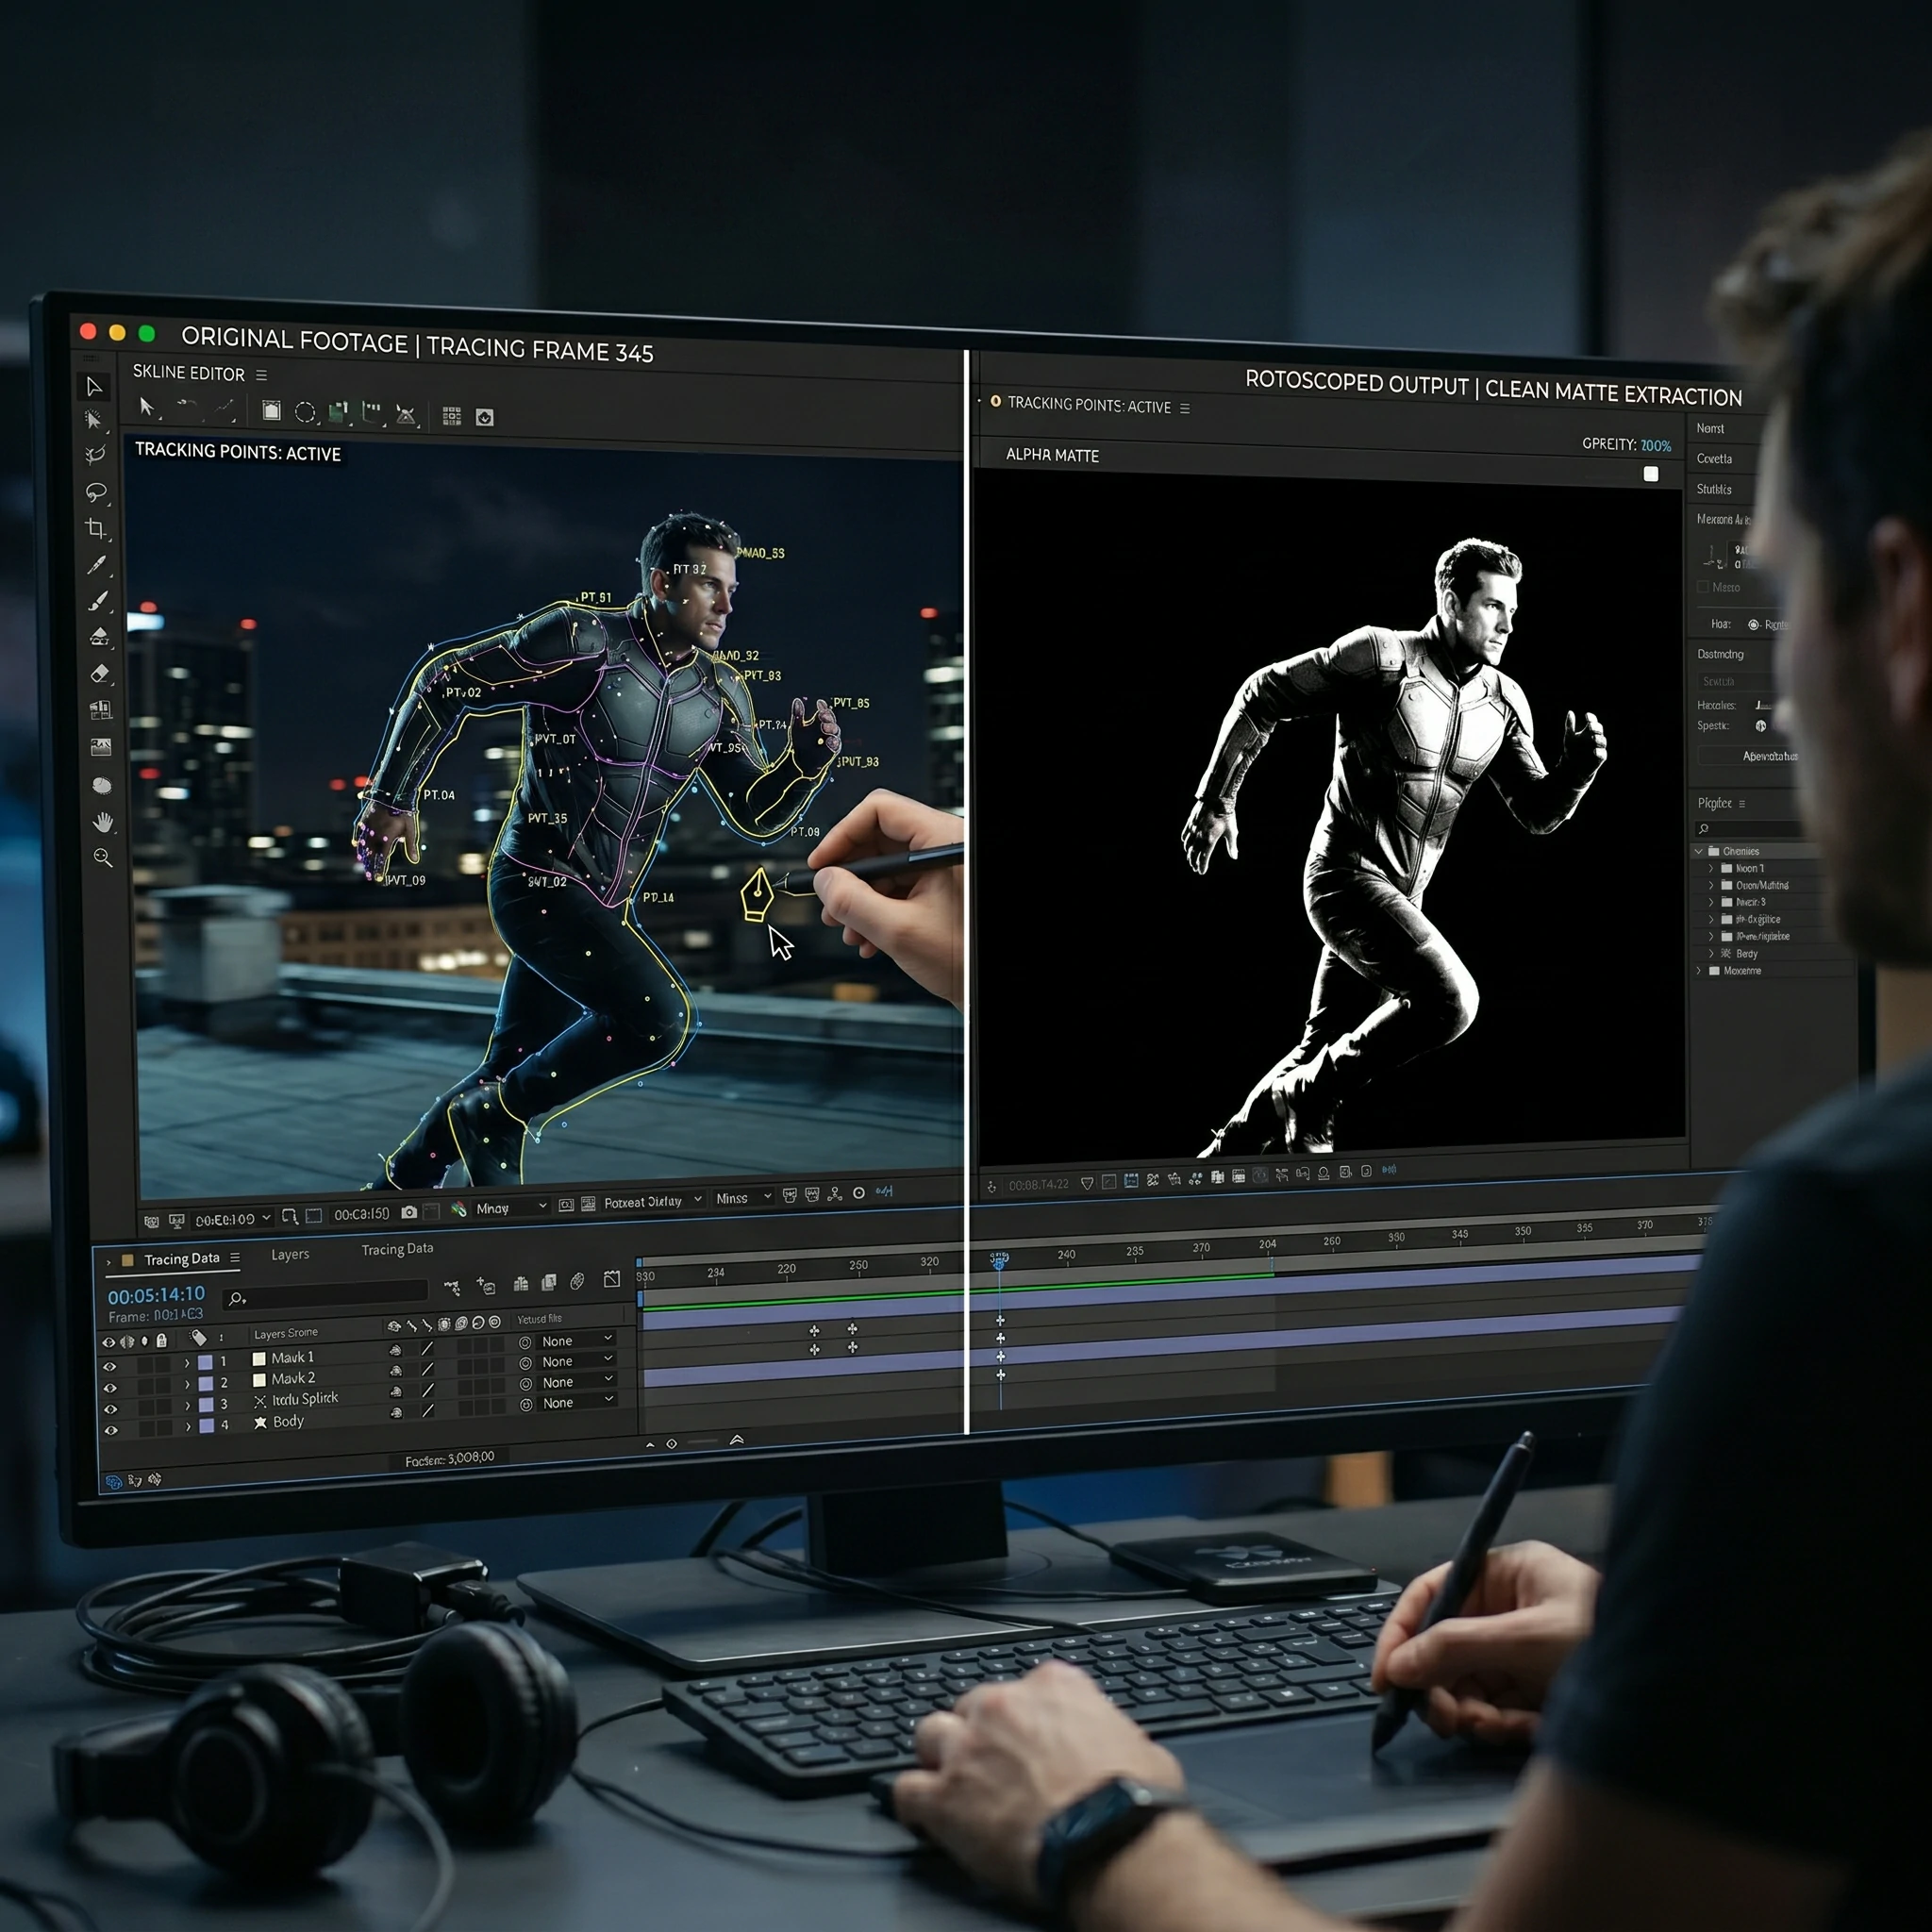Viewport: 1932px width, 1932px height.
Task: Select the Hand pan tool
Action: point(103,822)
